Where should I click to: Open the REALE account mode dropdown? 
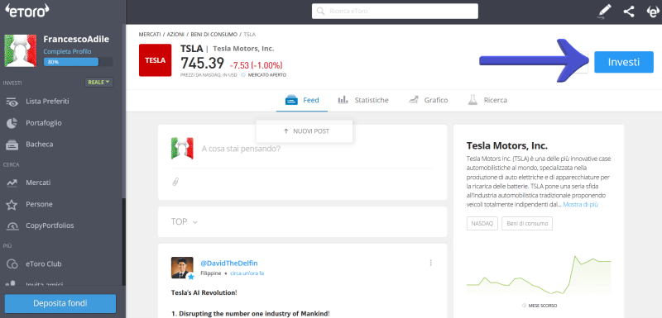tap(98, 82)
